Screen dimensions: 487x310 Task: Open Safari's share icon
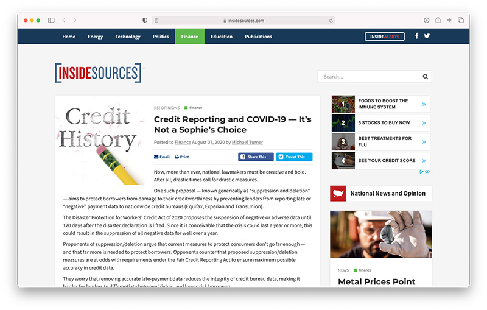point(438,20)
